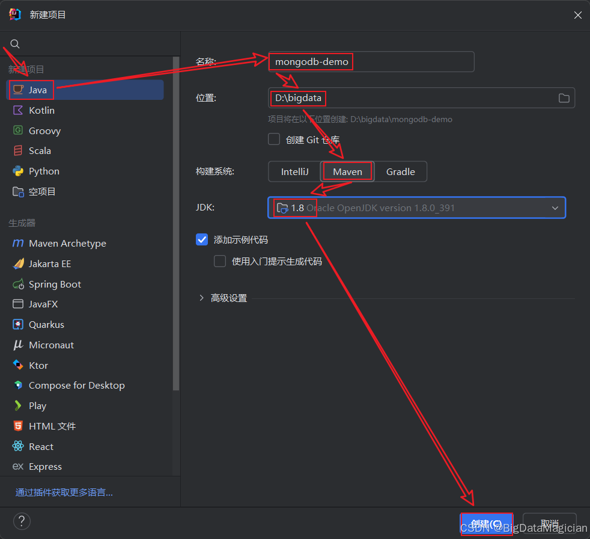Click the 取消 button
Image resolution: width=590 pixels, height=539 pixels.
coord(549,523)
